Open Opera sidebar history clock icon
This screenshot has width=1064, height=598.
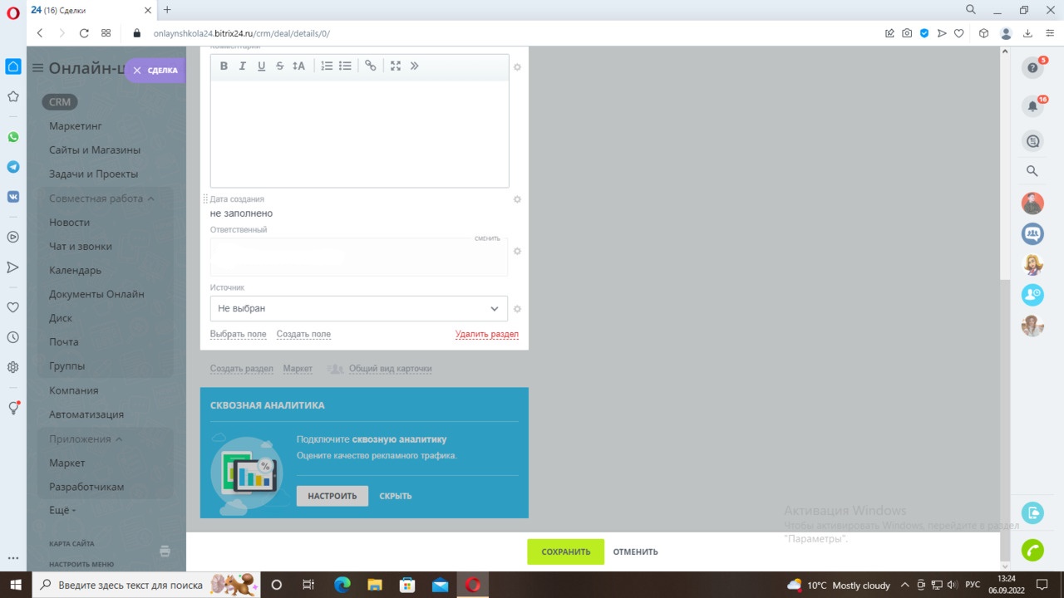[x=13, y=337]
